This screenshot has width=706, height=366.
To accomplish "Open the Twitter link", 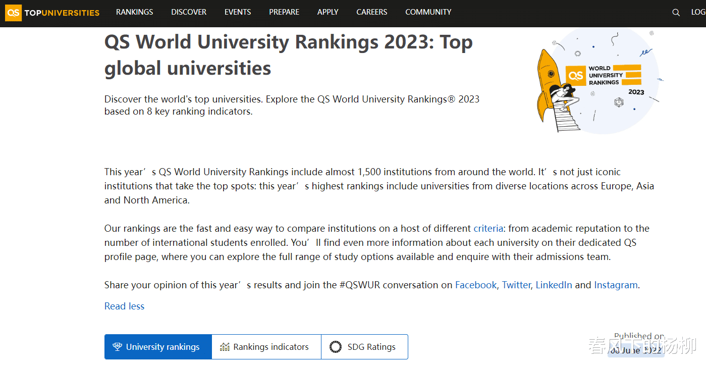I will (516, 285).
